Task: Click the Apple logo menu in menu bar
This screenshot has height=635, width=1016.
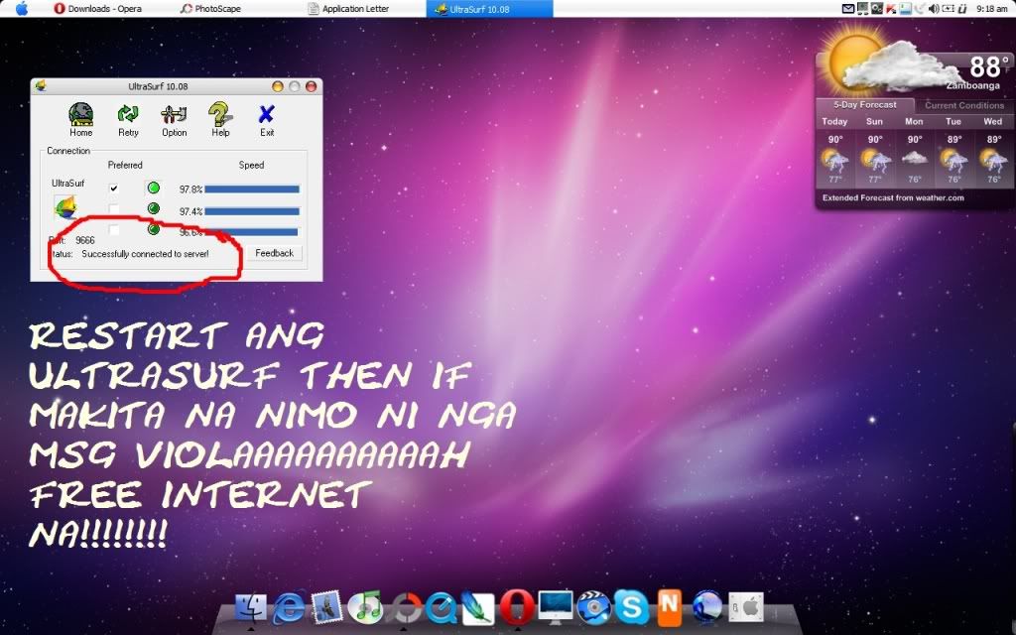Action: click(22, 8)
